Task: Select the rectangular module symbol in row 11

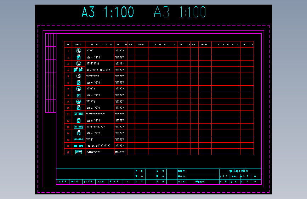Action: (79, 114)
